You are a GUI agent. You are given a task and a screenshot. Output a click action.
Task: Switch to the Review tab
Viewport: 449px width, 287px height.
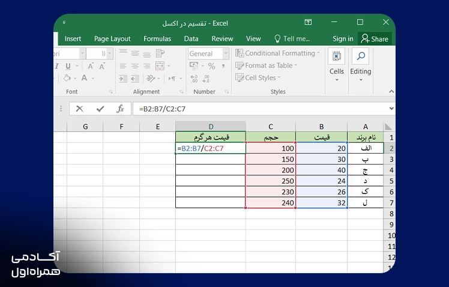pos(222,38)
